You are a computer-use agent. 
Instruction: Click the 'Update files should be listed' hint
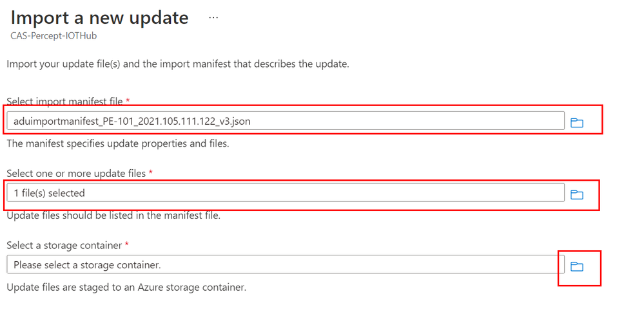(x=113, y=216)
